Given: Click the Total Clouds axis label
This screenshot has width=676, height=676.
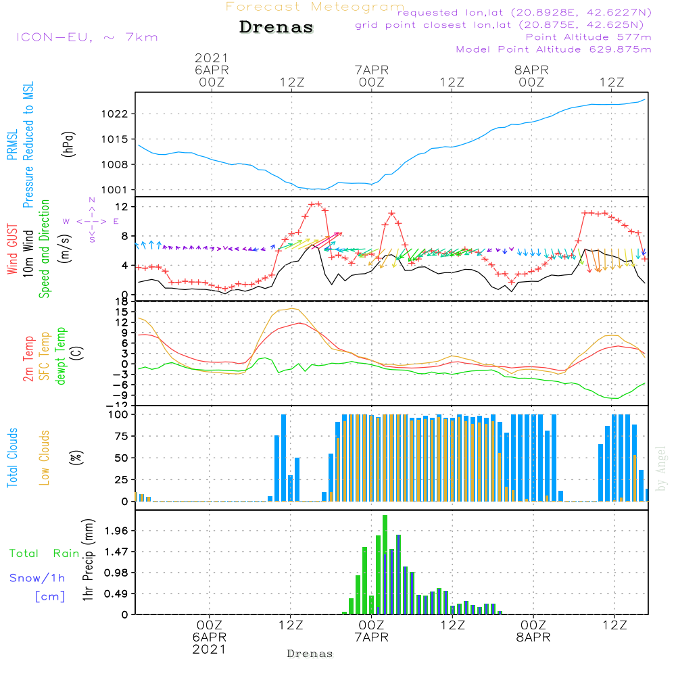Looking at the screenshot, I should [12, 458].
